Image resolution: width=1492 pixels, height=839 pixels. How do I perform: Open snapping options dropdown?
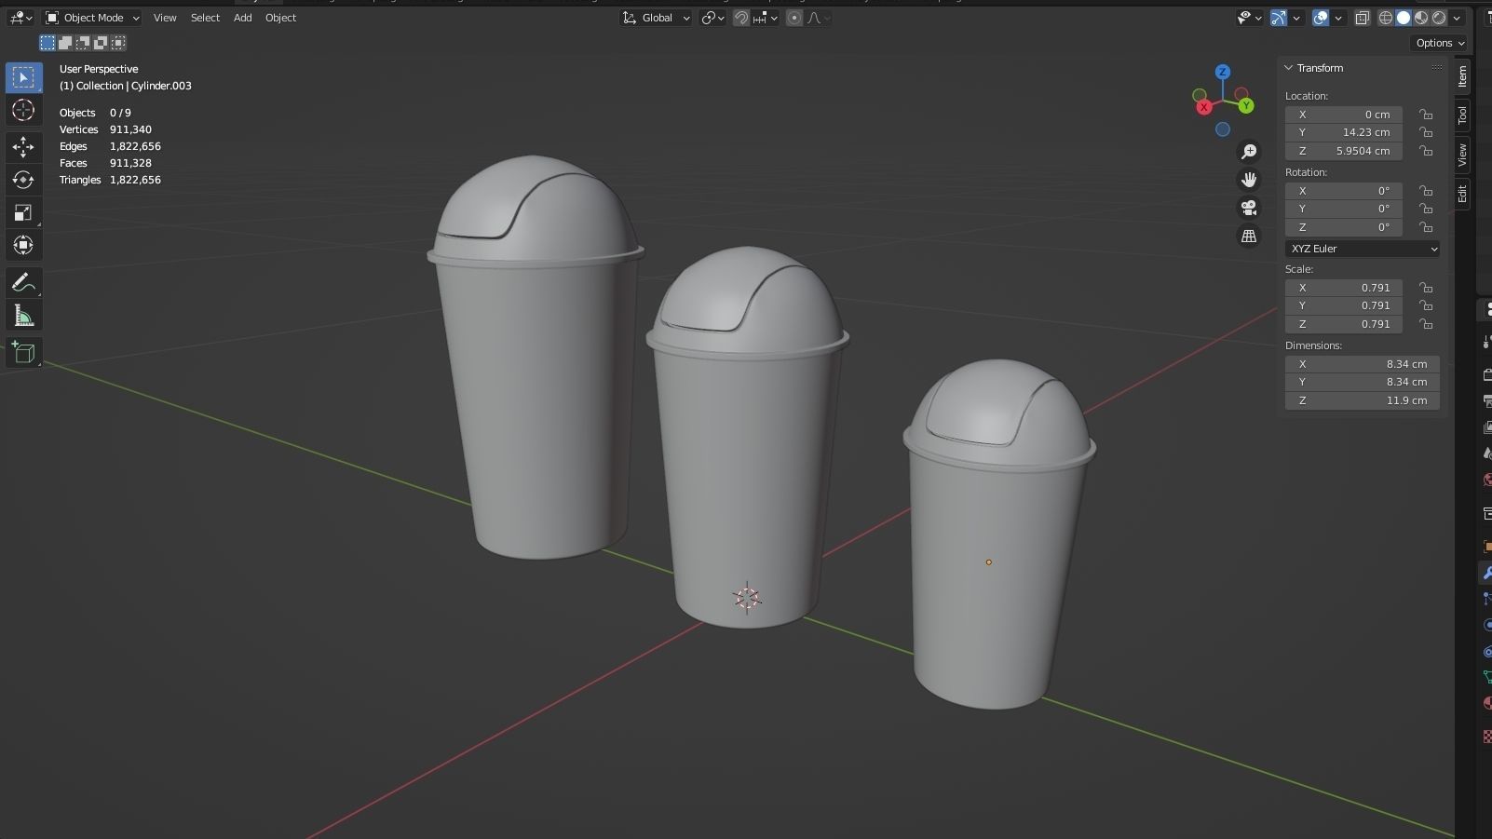(766, 18)
